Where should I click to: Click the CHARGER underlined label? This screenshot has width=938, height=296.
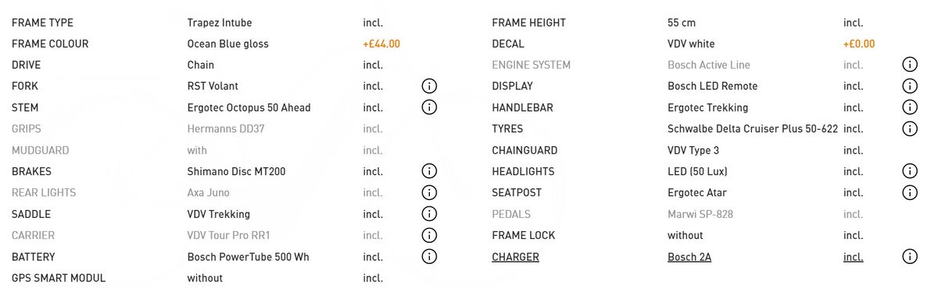(x=515, y=257)
